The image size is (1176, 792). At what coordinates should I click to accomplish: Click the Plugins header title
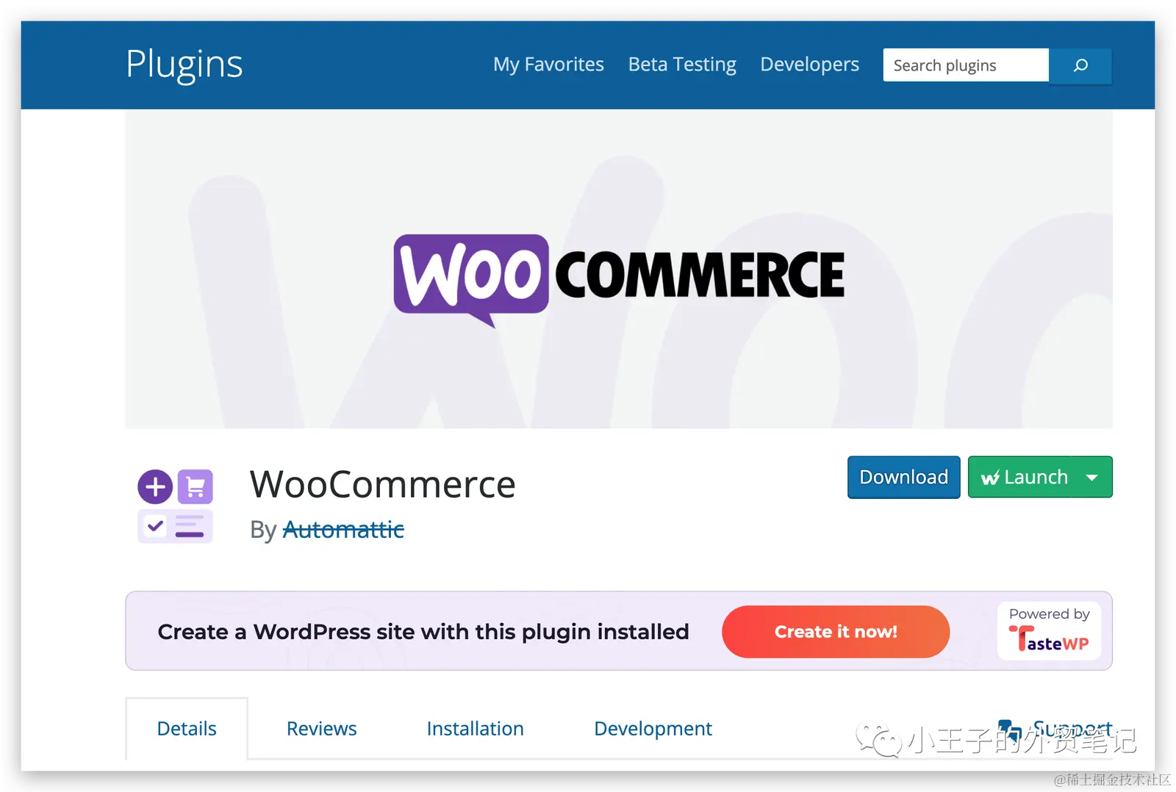pyautogui.click(x=184, y=65)
